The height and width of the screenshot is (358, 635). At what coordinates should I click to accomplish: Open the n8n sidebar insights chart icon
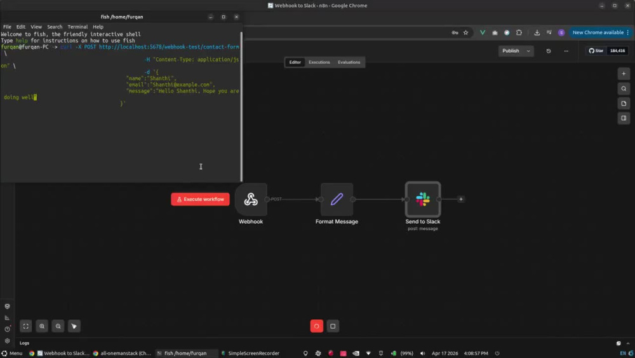[x=7, y=318]
